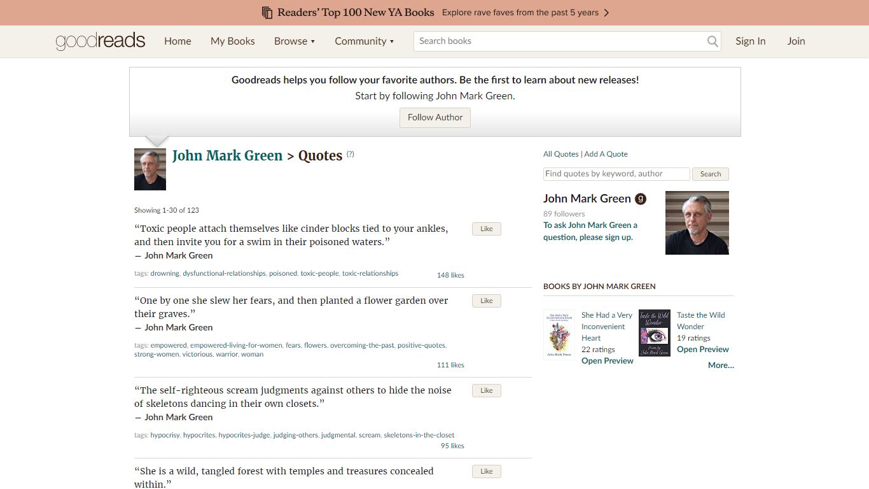This screenshot has width=869, height=489.
Task: Click the "Showing 1-30 of 123" text
Action: tap(167, 210)
